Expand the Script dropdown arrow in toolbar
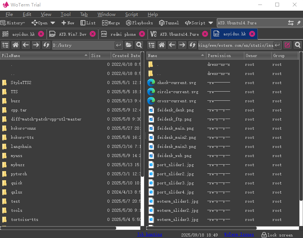 tap(210, 23)
